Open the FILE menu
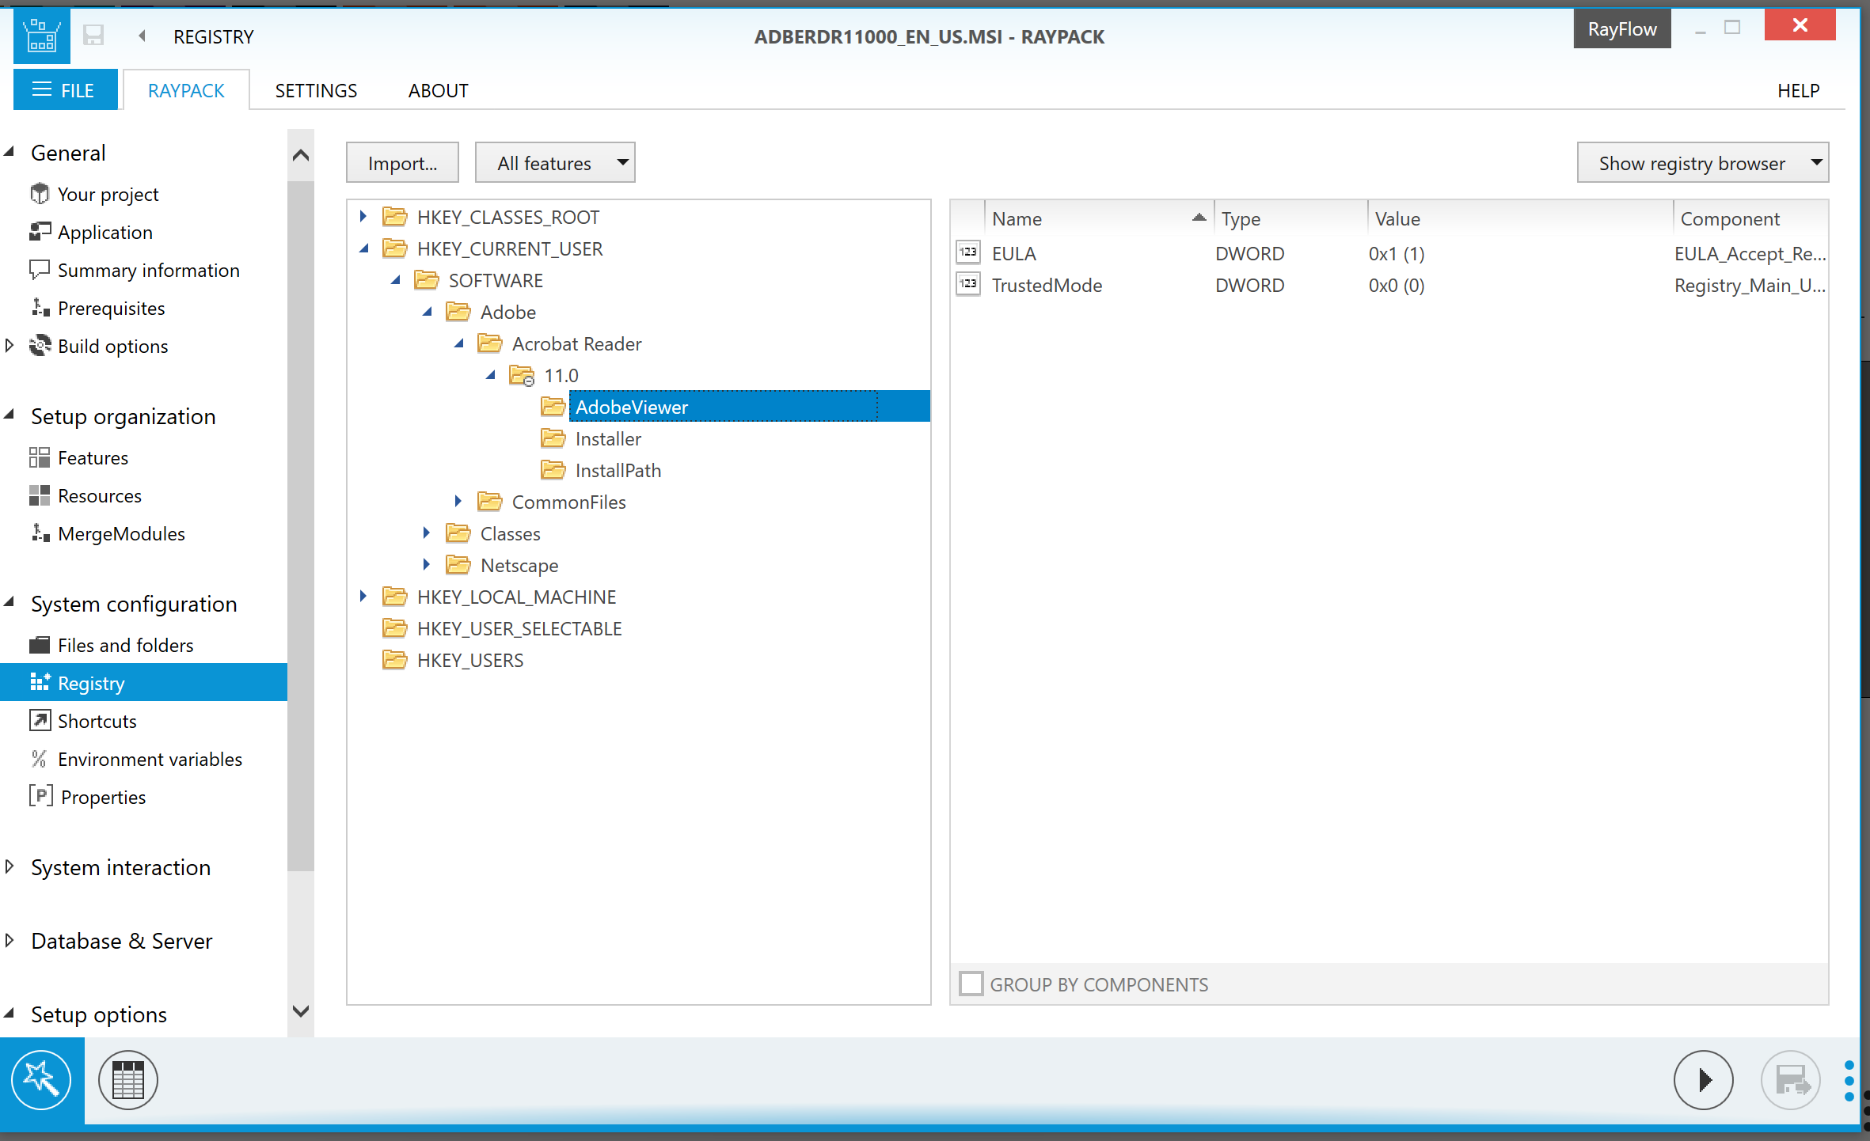 (66, 89)
